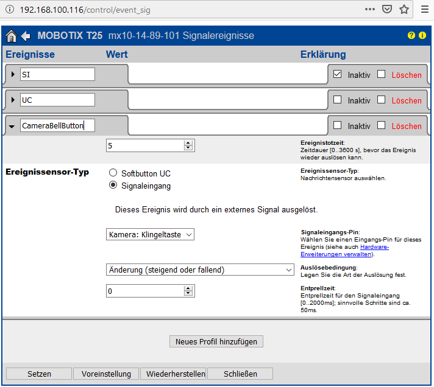
Task: Open the yellow info icon
Action: coord(422,35)
